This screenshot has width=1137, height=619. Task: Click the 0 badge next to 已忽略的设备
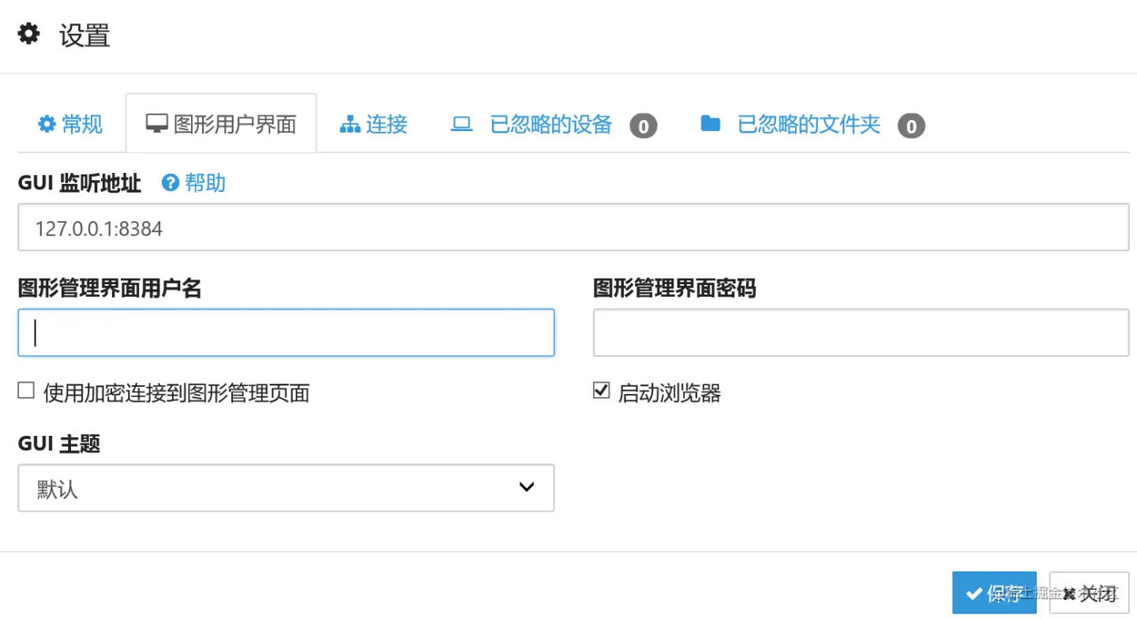643,126
